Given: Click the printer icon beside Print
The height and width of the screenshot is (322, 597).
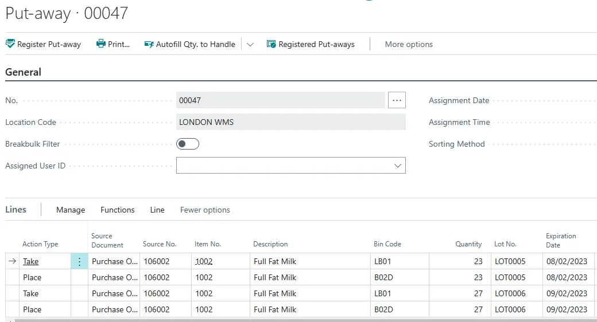Looking at the screenshot, I should point(101,44).
